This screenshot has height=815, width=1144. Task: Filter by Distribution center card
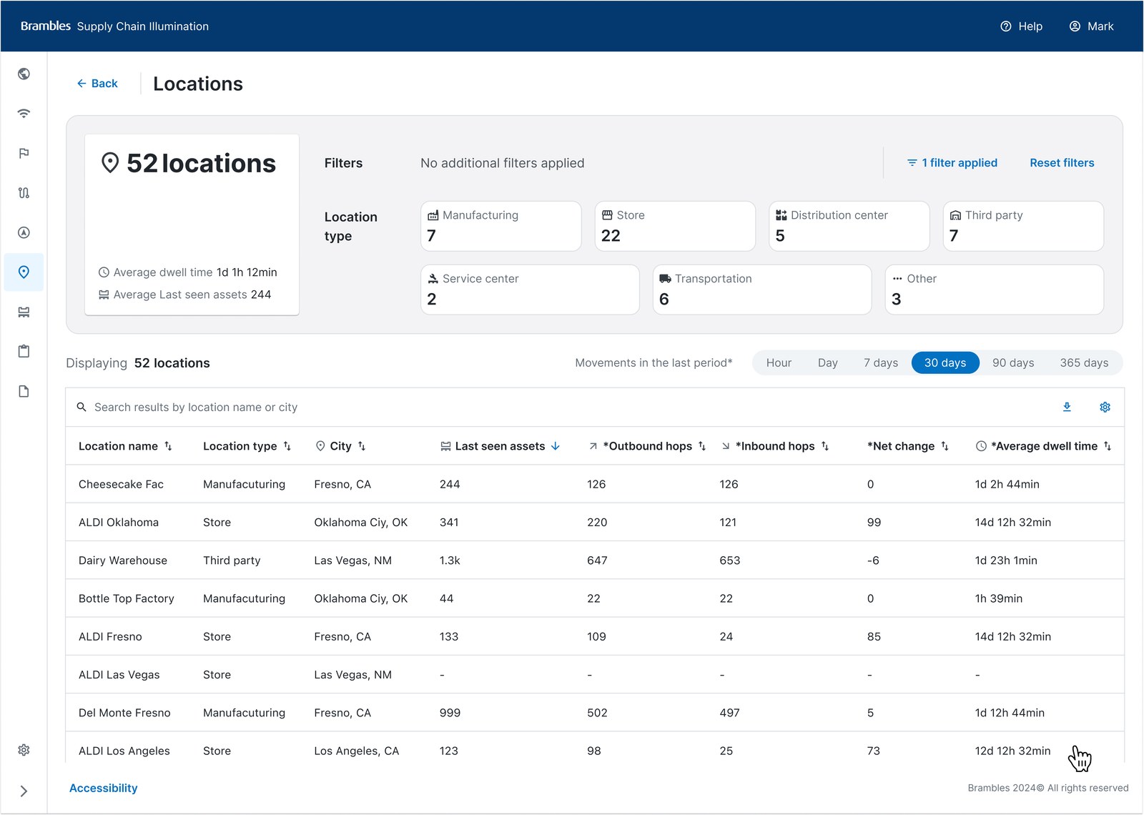(x=849, y=226)
